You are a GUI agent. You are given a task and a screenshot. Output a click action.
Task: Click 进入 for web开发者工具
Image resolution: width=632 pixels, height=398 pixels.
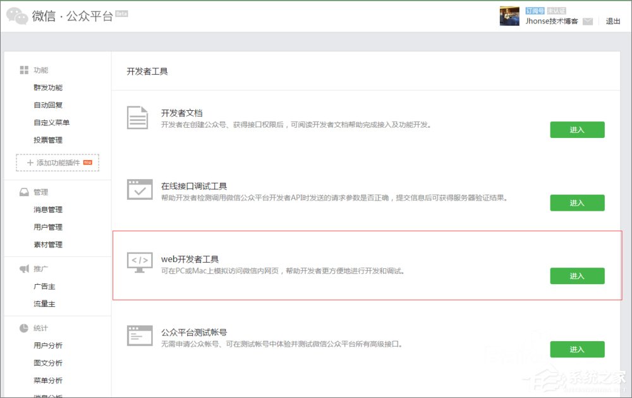577,276
